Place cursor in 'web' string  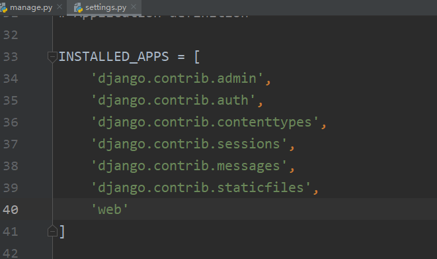tap(110, 209)
